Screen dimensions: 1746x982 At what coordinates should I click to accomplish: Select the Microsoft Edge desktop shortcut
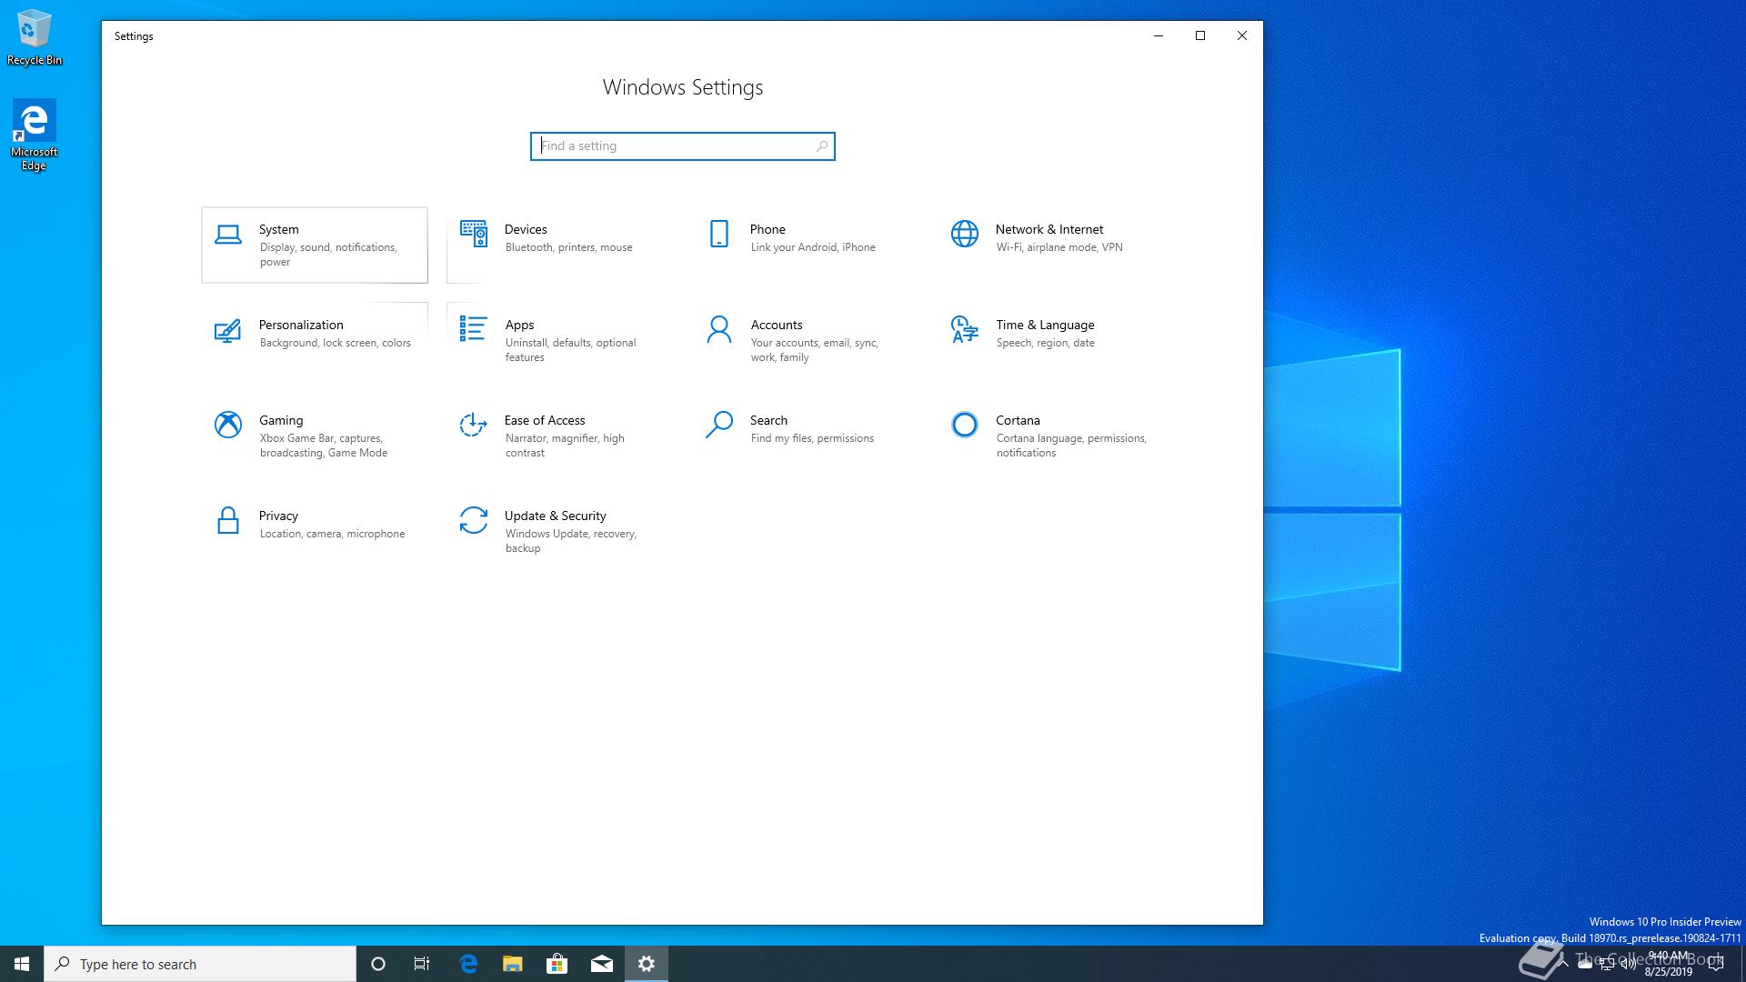pos(35,135)
